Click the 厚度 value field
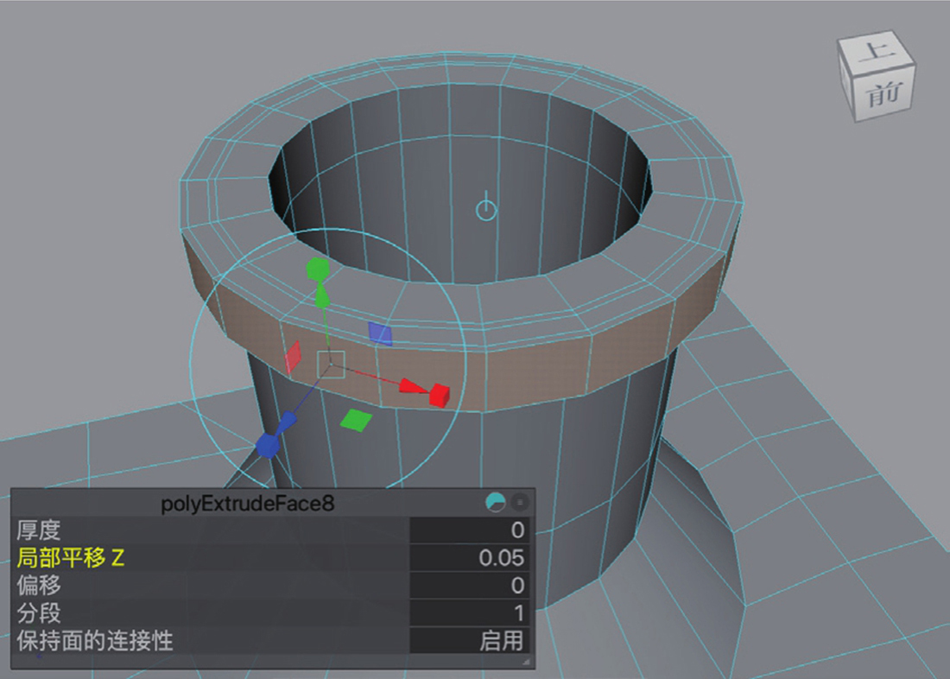The image size is (950, 679). click(x=467, y=530)
